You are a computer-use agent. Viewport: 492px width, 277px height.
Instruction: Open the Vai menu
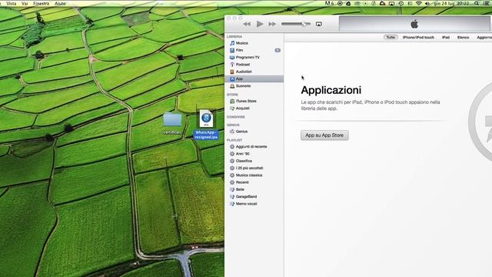click(25, 3)
